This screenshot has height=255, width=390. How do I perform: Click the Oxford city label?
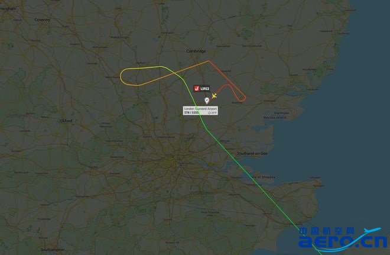(x=66, y=121)
